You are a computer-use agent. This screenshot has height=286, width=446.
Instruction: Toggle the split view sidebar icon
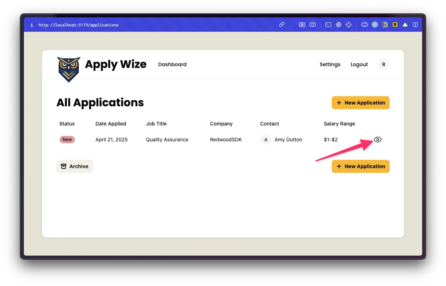point(415,25)
